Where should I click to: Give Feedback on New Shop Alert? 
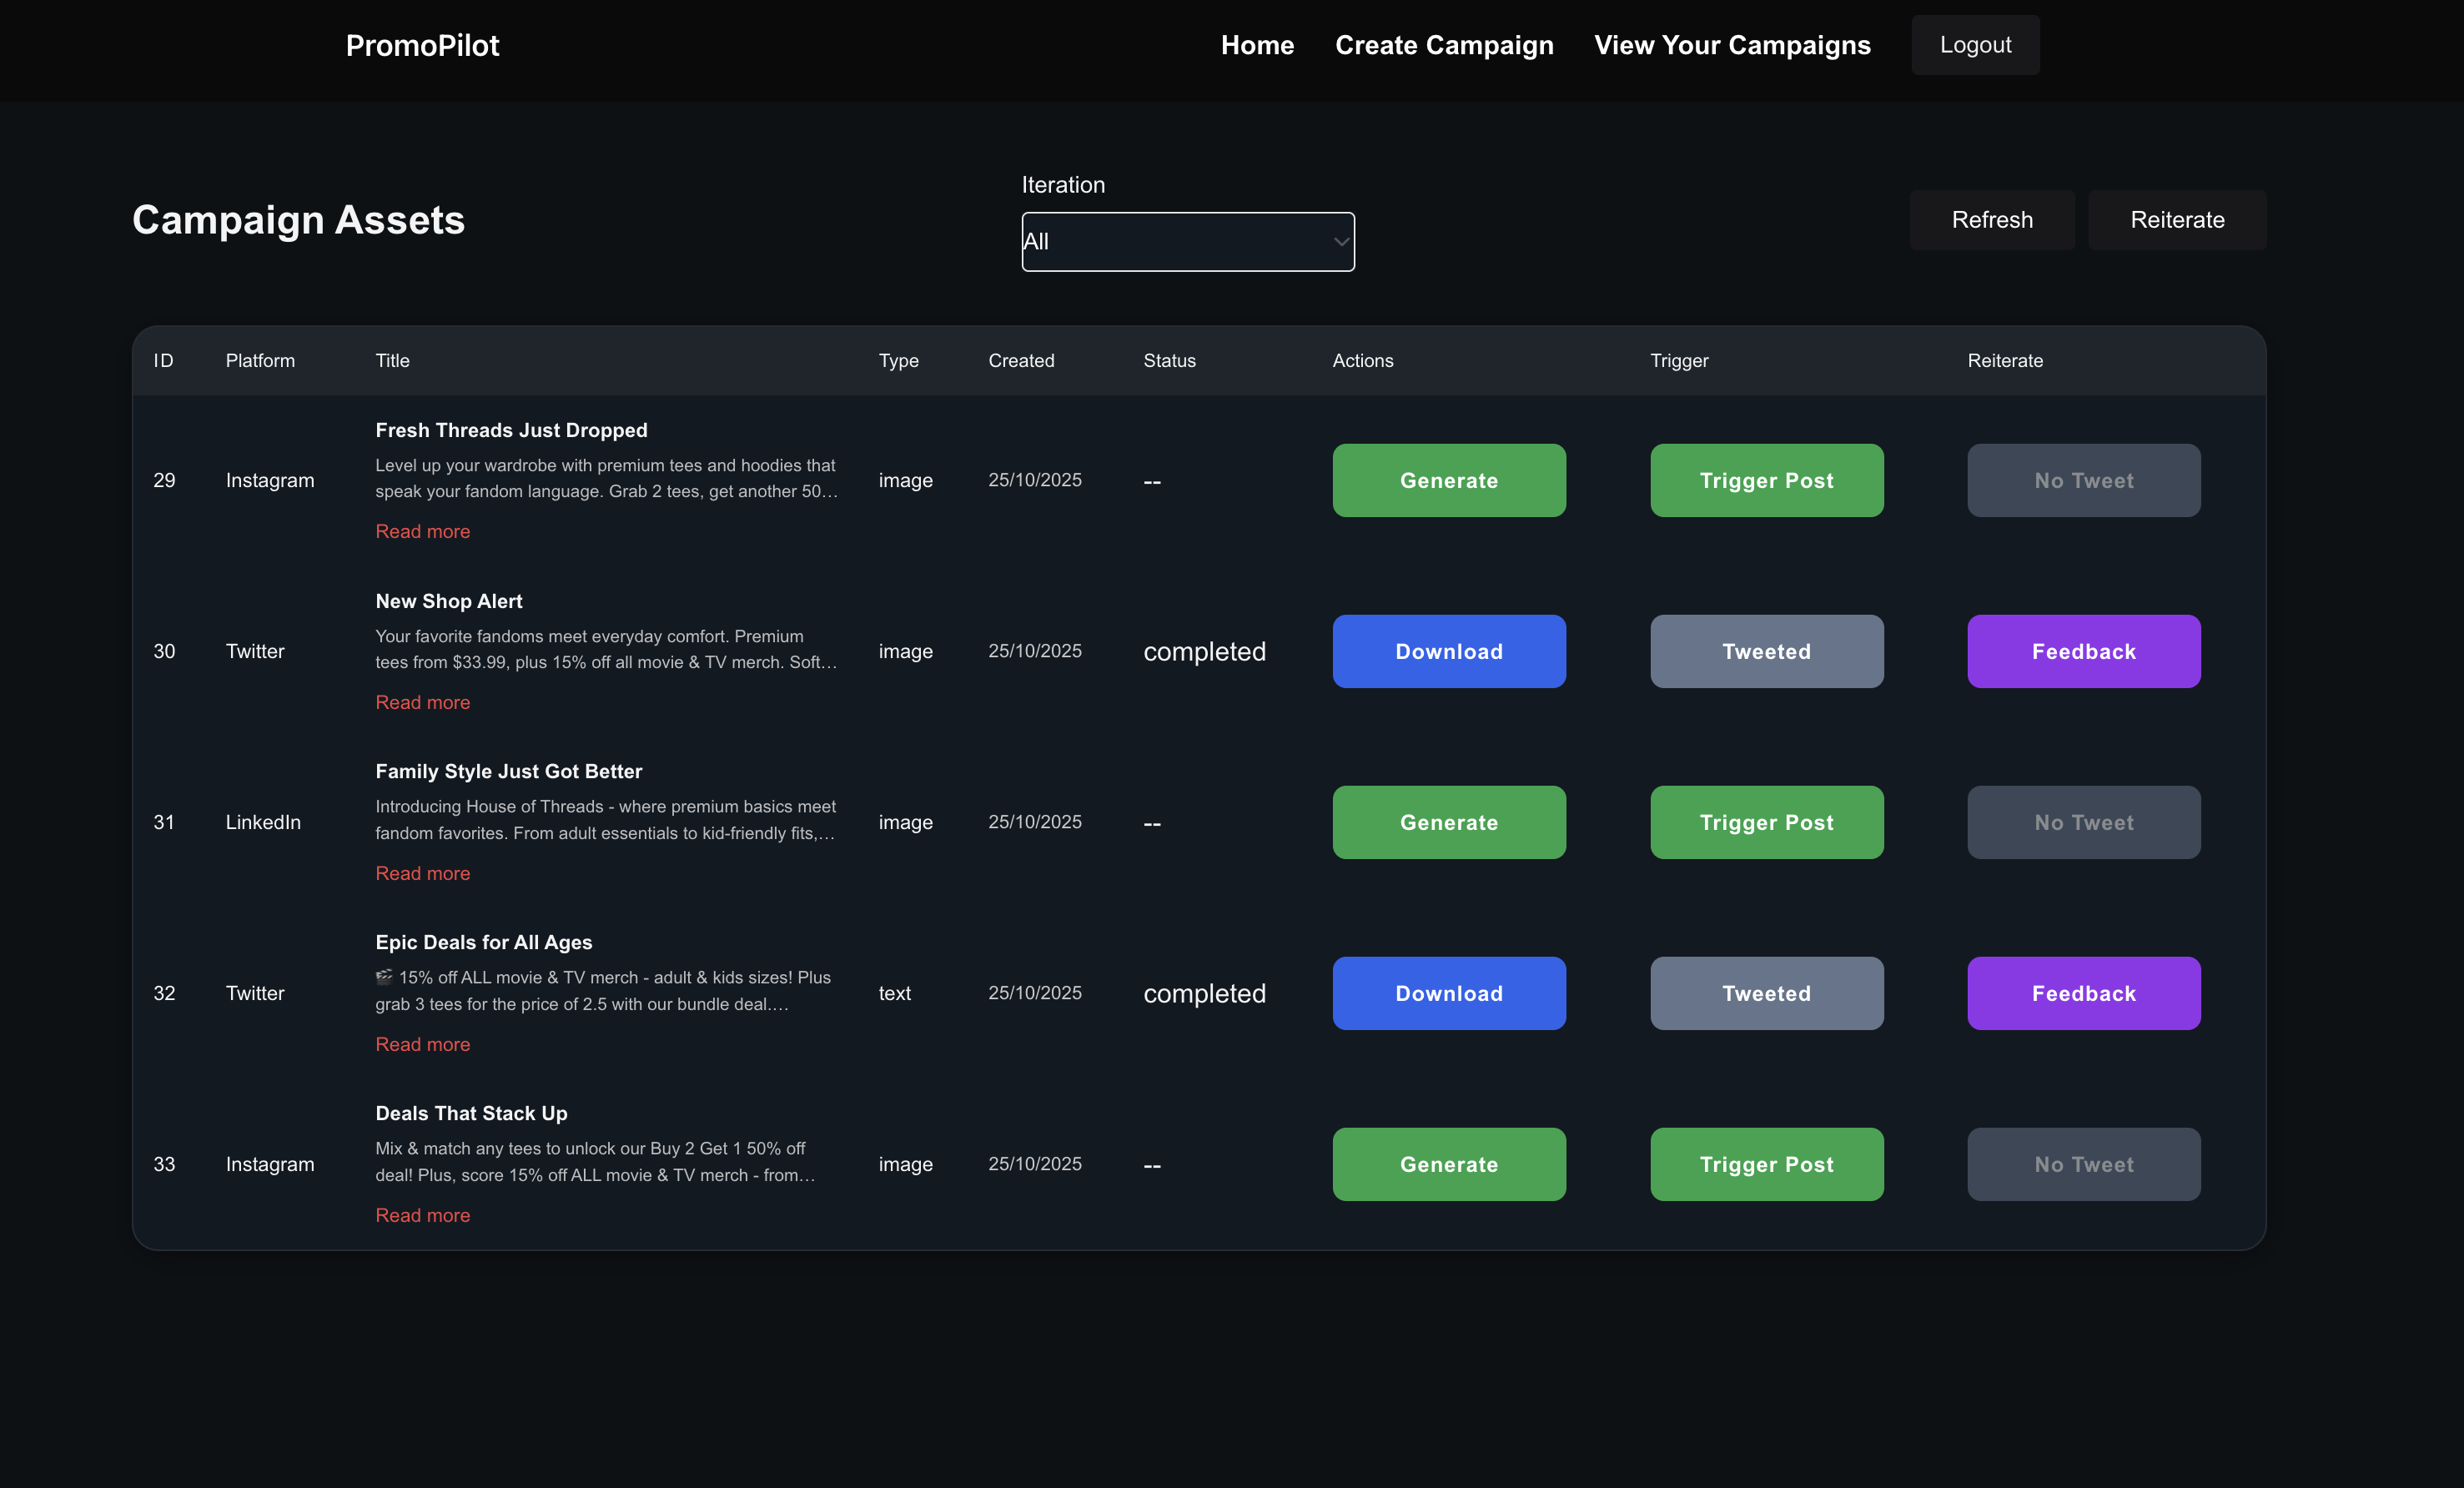(2083, 651)
